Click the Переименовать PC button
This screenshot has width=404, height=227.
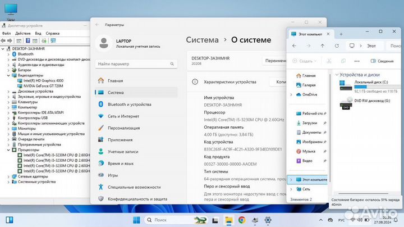[274, 61]
